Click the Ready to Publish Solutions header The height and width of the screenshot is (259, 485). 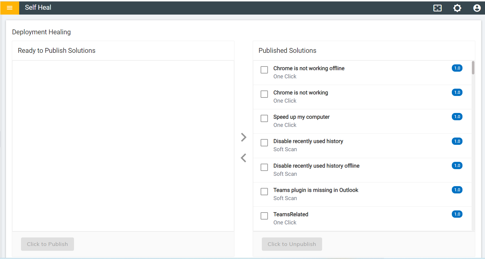click(x=57, y=51)
